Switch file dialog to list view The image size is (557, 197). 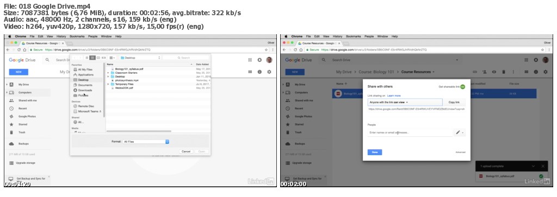point(92,58)
